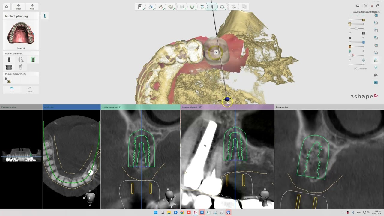The height and width of the screenshot is (216, 384).
Task: Select the second view cube orientation icon
Action: click(x=376, y=23)
